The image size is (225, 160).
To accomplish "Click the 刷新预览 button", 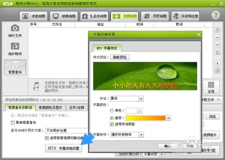I will click(120, 57).
